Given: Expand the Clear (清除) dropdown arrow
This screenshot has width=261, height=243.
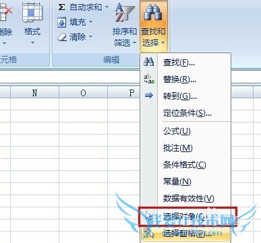Looking at the screenshot, I should pyautogui.click(x=91, y=36).
